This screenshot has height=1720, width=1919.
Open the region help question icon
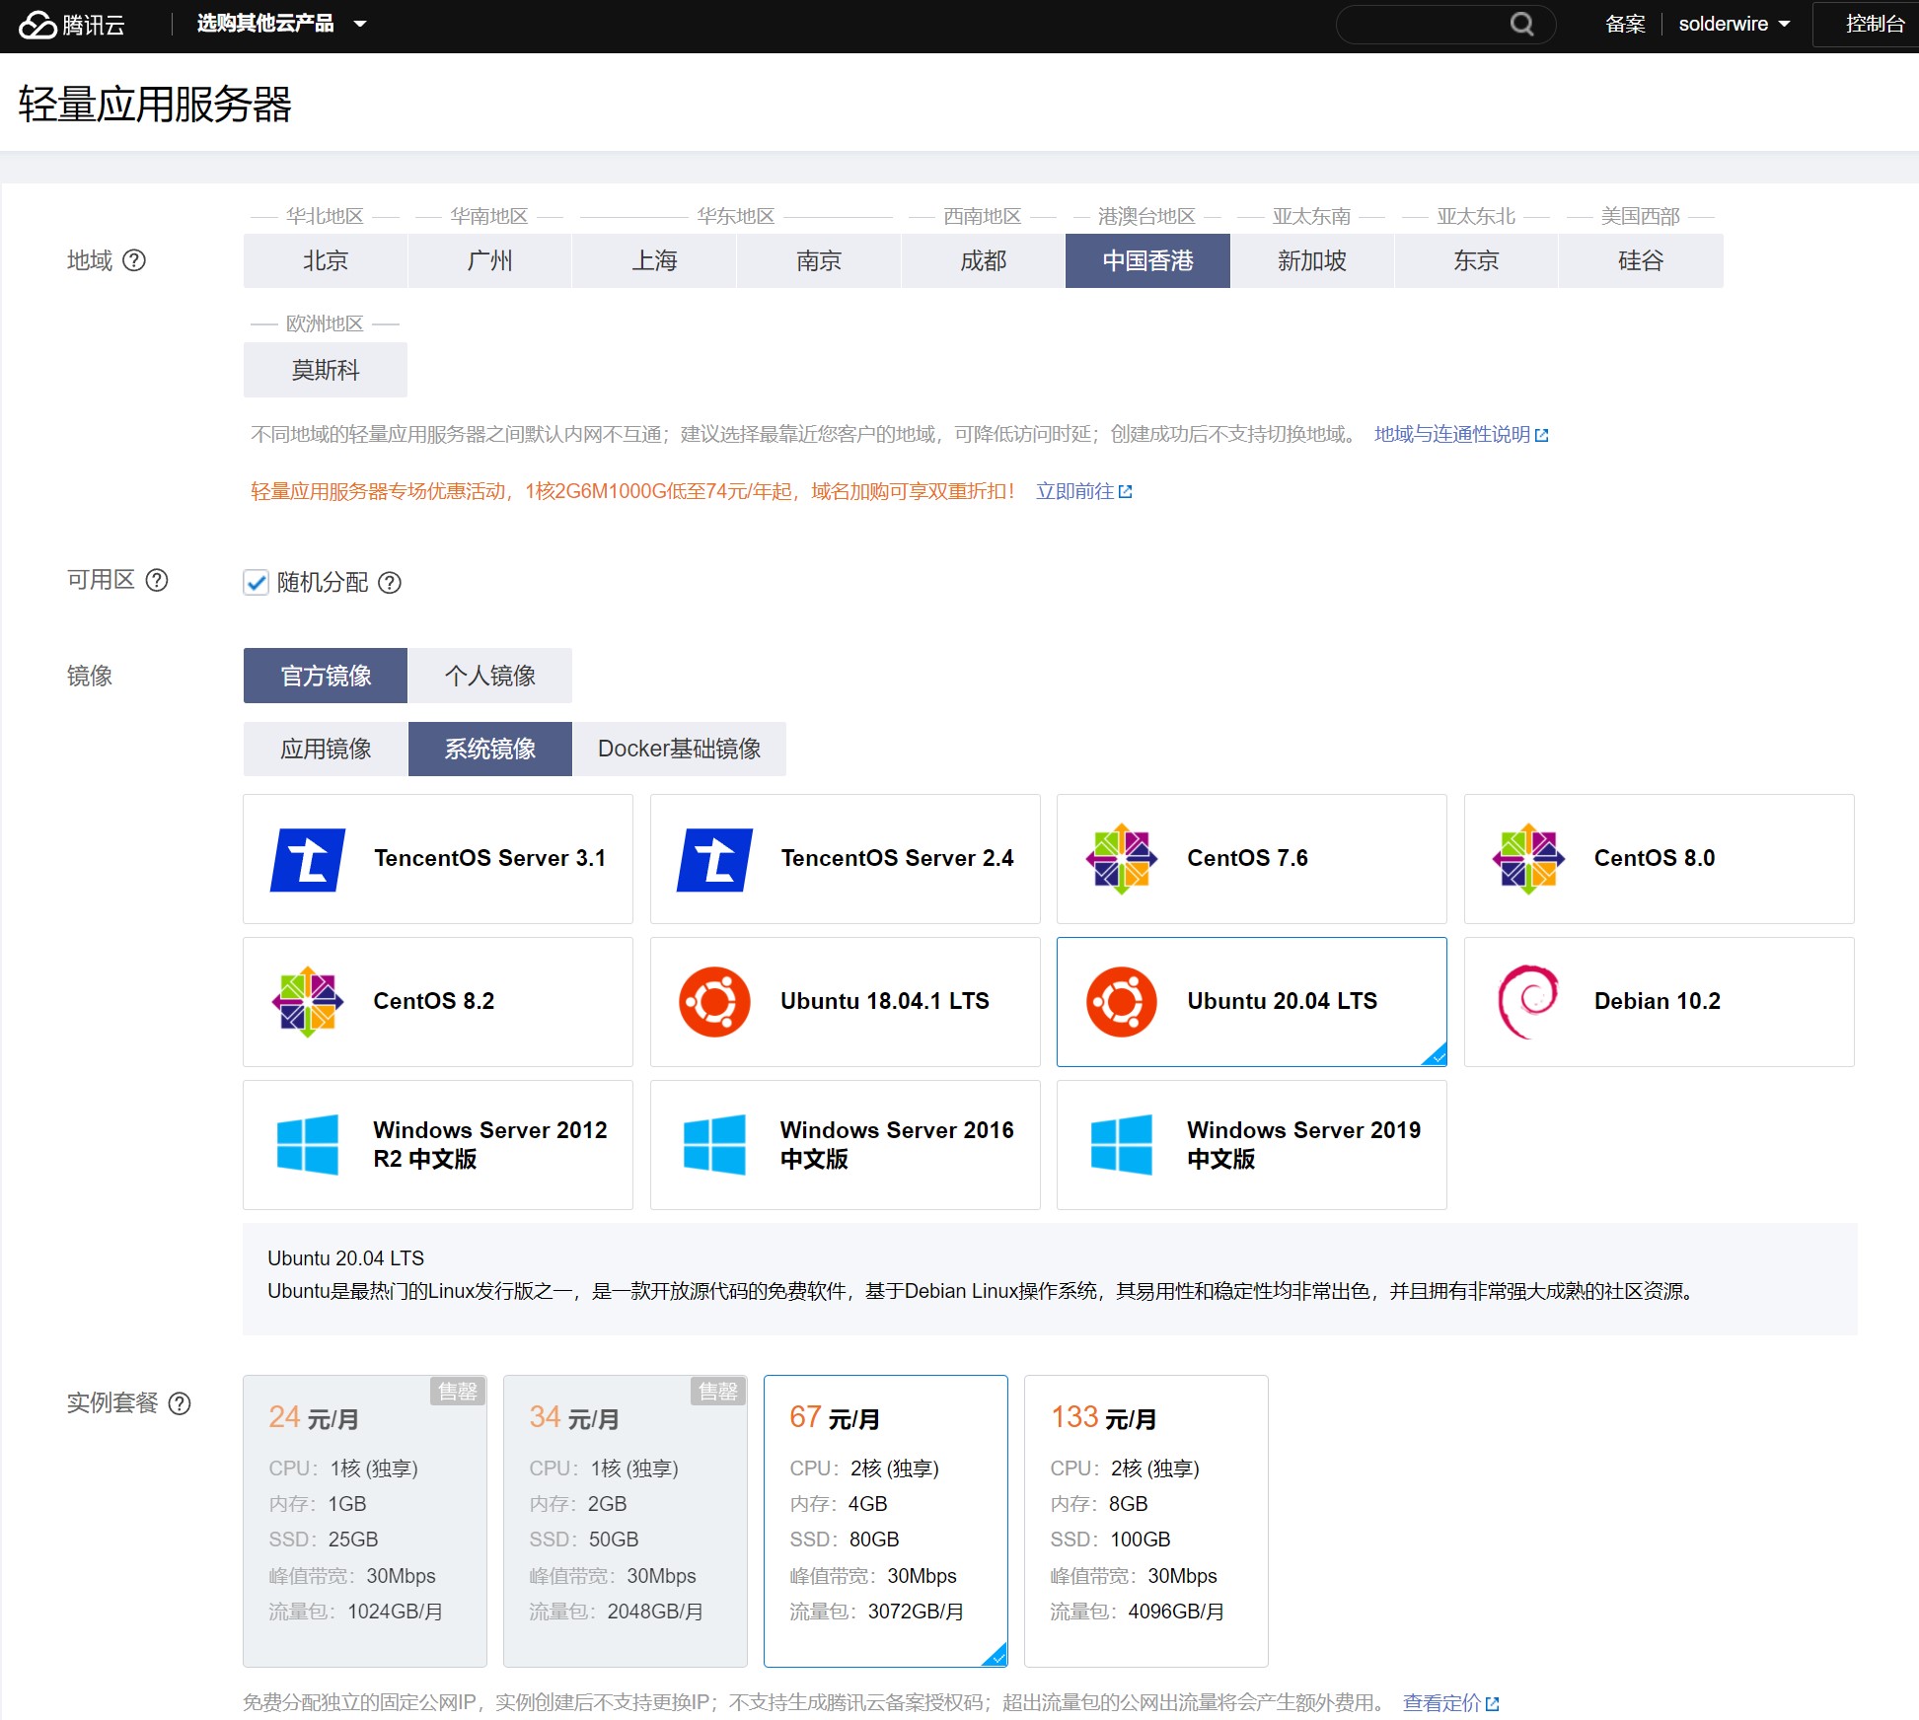pyautogui.click(x=134, y=260)
